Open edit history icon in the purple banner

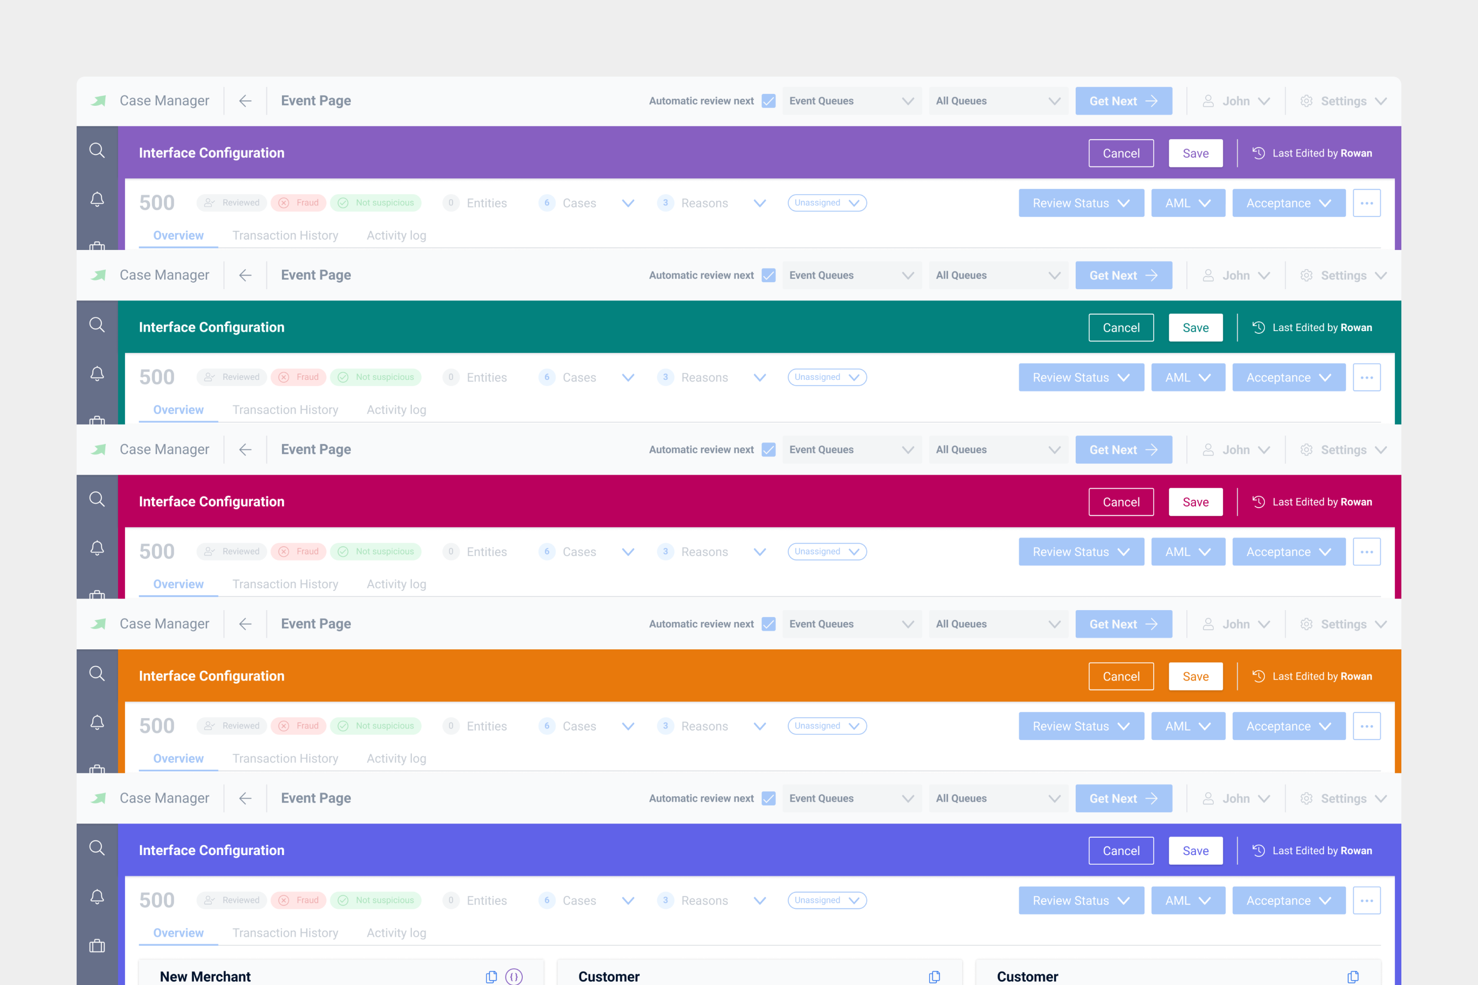click(x=1258, y=153)
